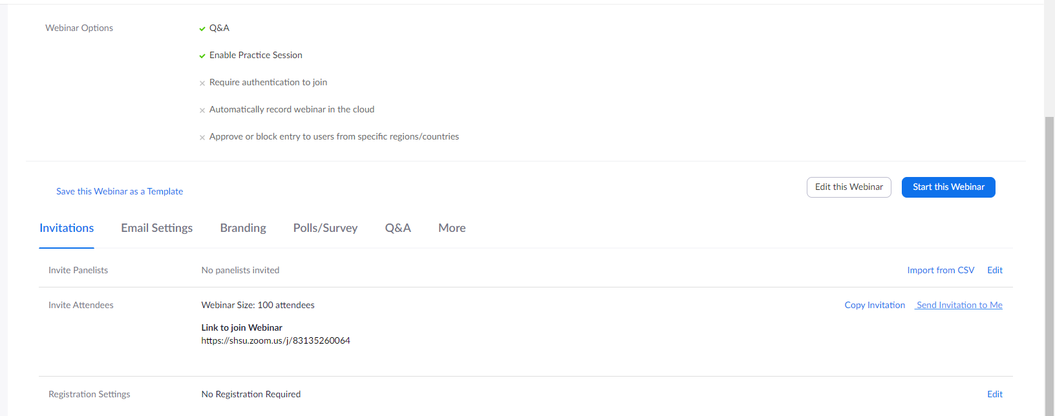Screen dimensions: 1055x416
Task: Save this Webinar as a Template
Action: (x=120, y=191)
